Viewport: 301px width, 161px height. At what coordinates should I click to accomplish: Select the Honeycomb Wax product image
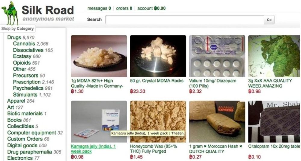point(158,122)
